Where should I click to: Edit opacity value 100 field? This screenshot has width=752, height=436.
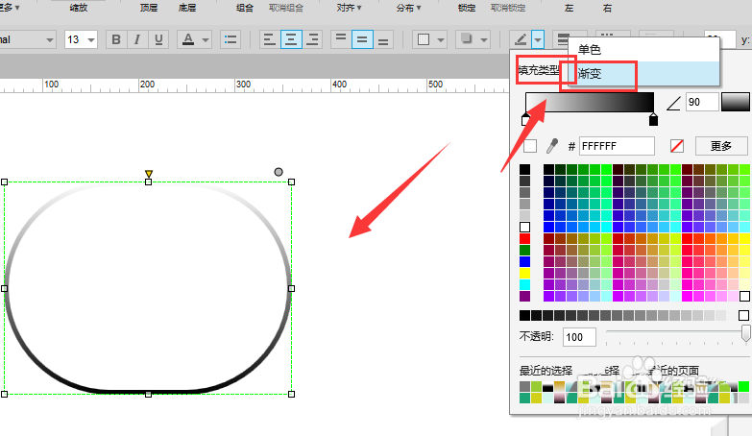pos(579,337)
